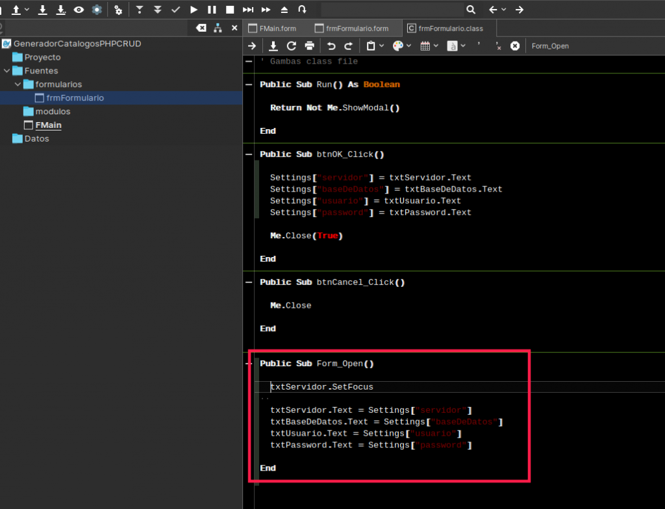Screen dimensions: 665x509
Task: Switch to the frmFormulario.form tab
Action: 356,29
